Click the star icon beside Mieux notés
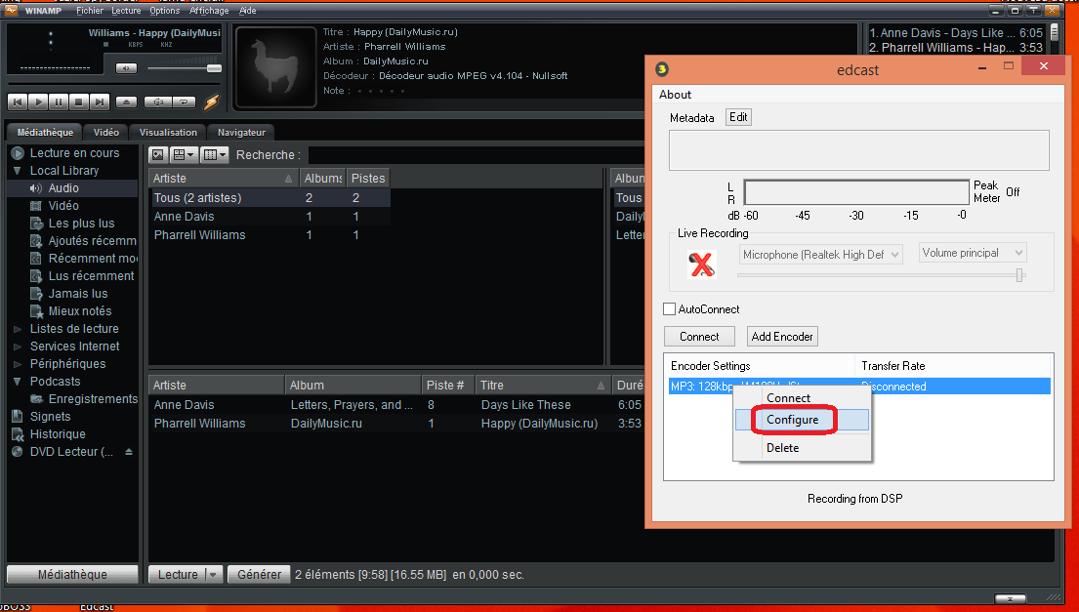Viewport: 1079px width, 612px height. coord(36,310)
